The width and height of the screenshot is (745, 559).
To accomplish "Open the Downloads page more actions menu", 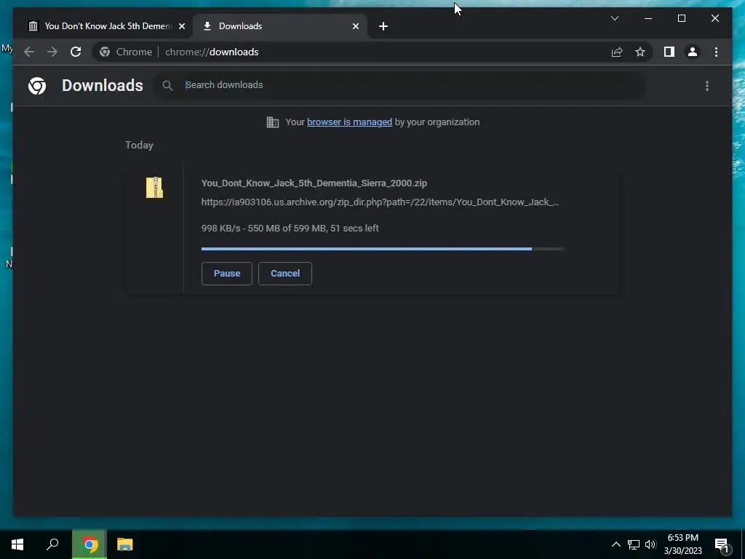I will point(707,86).
